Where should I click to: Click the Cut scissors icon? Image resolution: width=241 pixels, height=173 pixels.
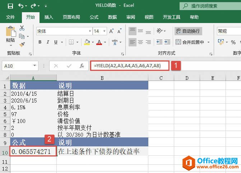(22, 28)
